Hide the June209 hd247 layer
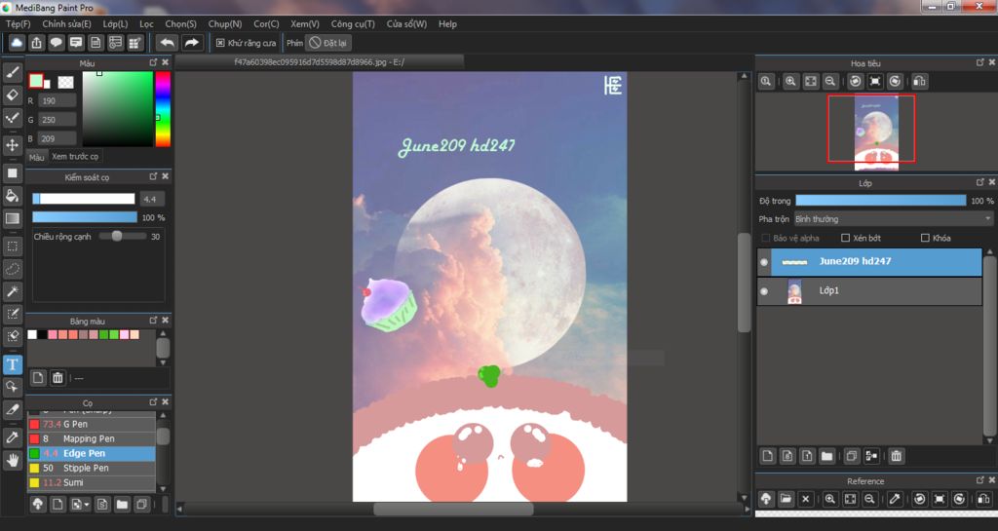998x531 pixels. point(764,261)
